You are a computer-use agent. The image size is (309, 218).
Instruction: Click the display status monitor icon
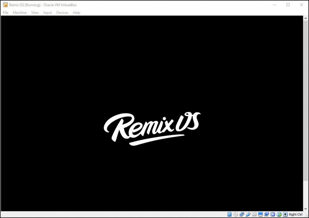coord(260,214)
